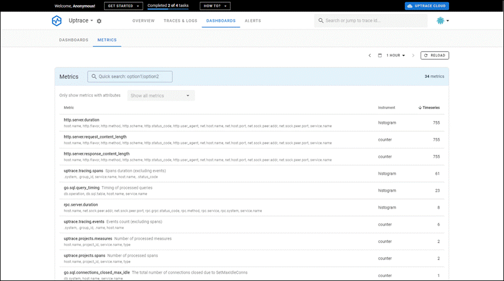Open the Show all metrics dropdown
This screenshot has width=504, height=281.
161,96
